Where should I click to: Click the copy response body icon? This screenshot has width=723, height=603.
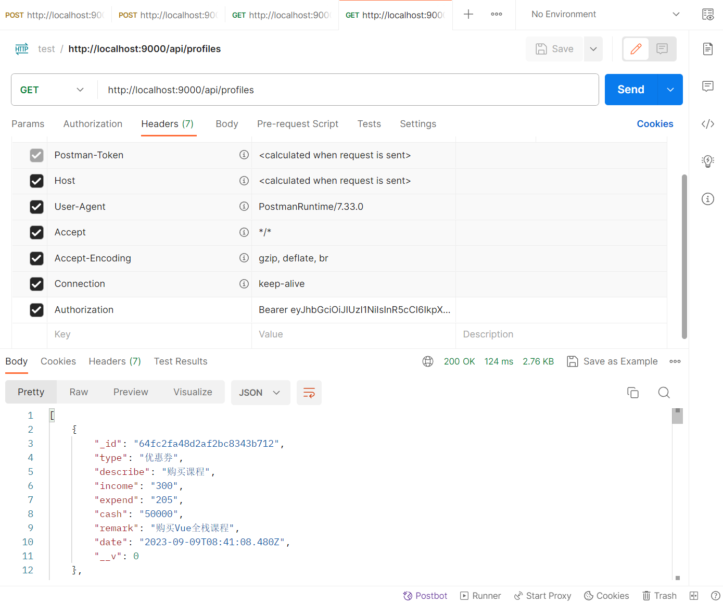[632, 393]
